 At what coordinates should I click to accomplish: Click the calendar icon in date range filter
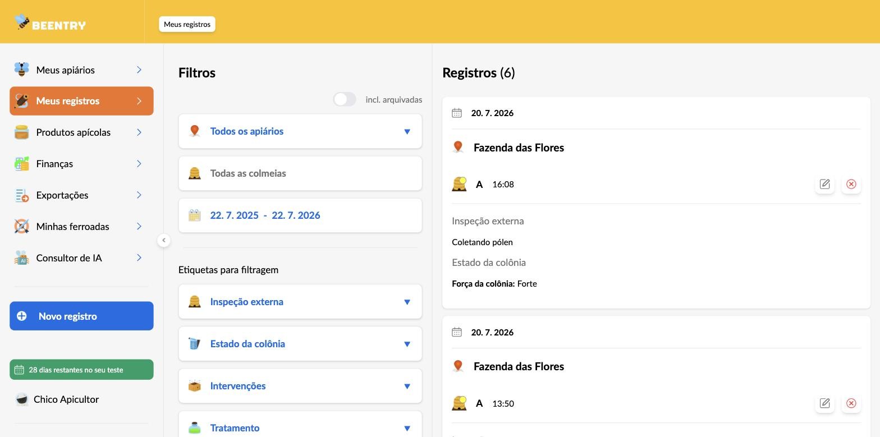[x=195, y=215]
